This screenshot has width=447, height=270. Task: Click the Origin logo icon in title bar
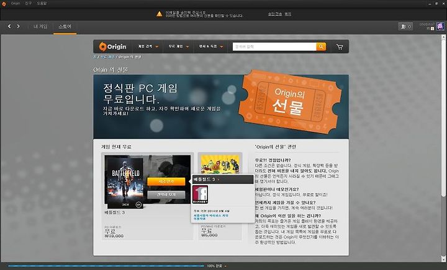[4, 4]
